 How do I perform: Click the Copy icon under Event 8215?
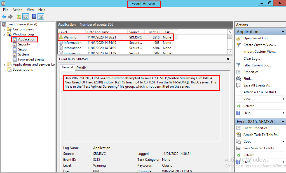(x=238, y=141)
